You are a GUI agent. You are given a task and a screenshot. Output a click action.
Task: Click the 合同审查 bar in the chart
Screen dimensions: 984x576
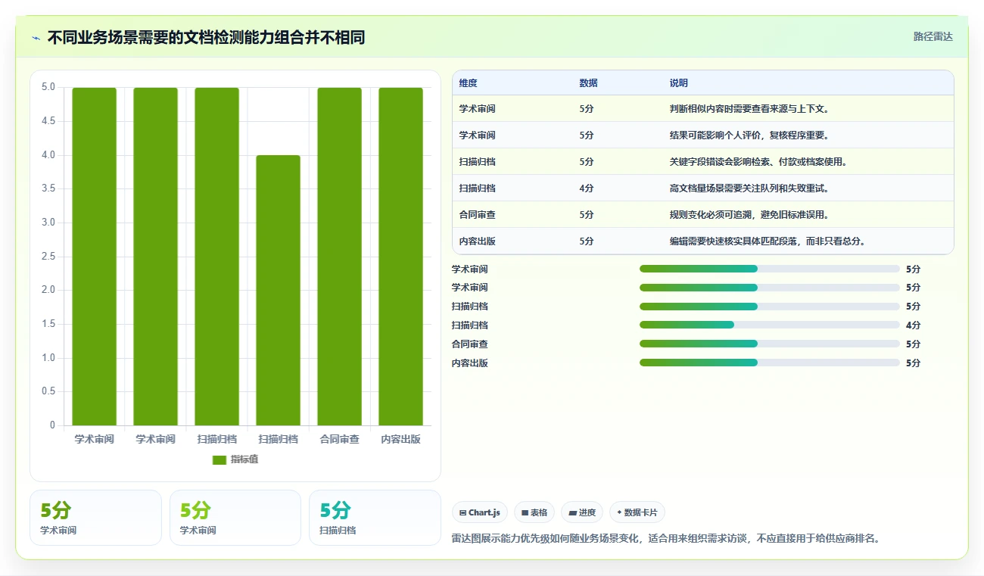pyautogui.click(x=339, y=257)
